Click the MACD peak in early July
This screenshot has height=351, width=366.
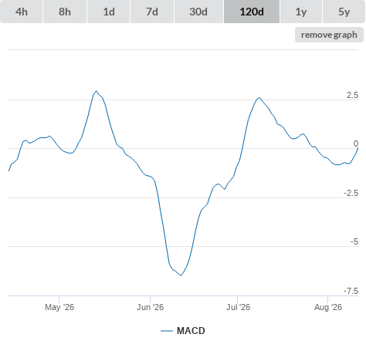pyautogui.click(x=259, y=98)
